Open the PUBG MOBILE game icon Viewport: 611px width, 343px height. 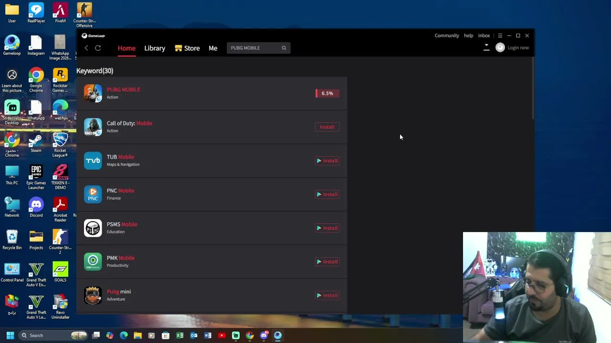coord(93,93)
